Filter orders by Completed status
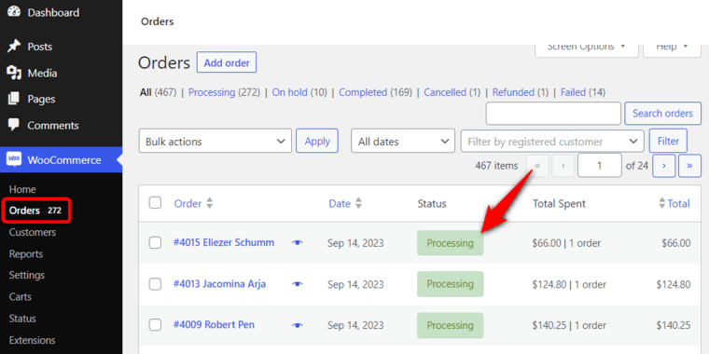 [x=363, y=92]
